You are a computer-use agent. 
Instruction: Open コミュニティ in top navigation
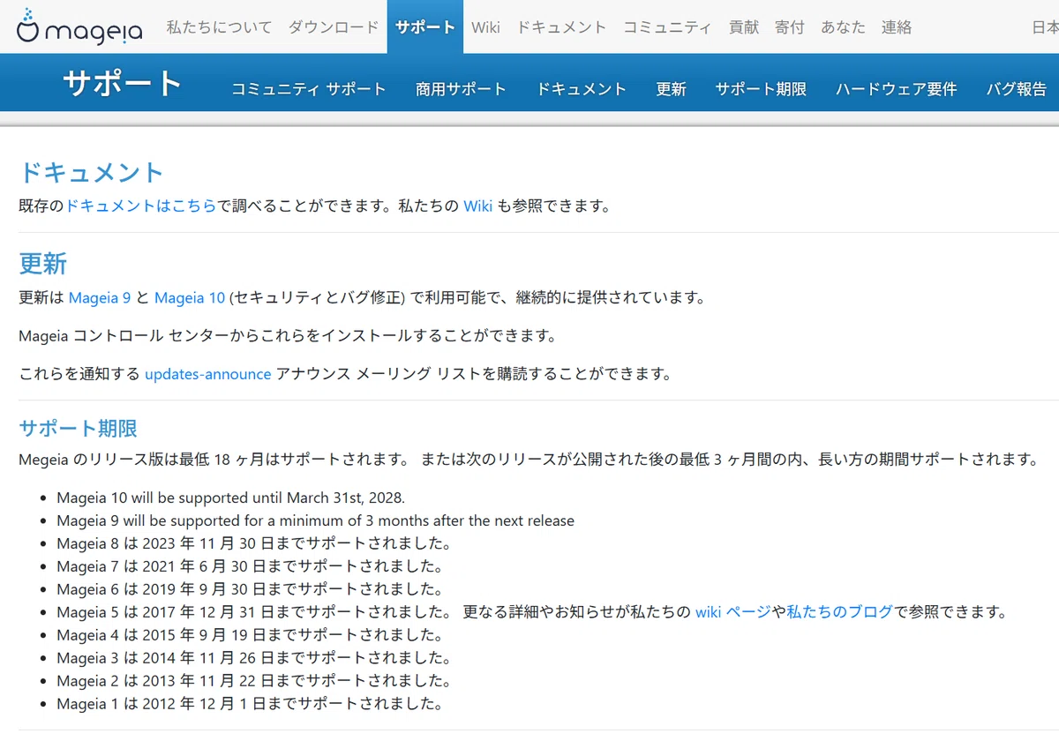[667, 27]
